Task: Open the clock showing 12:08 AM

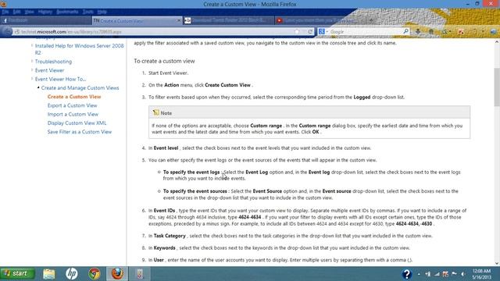Action: pos(481,274)
